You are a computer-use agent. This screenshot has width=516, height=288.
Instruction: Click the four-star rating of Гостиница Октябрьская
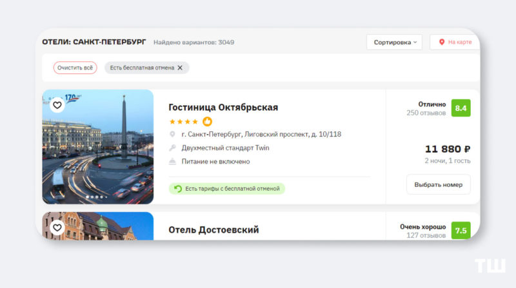183,122
